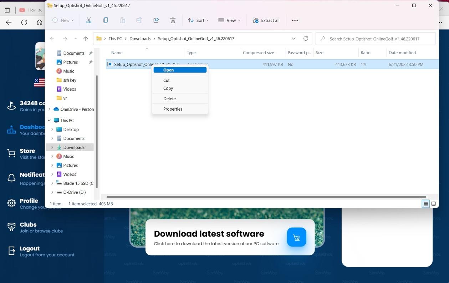Click This PC in address breadcrumb
This screenshot has width=449, height=283.
click(115, 39)
